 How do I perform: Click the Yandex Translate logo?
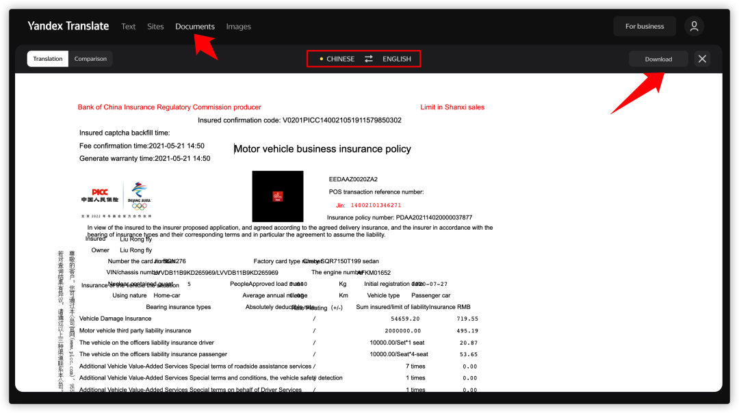tap(68, 26)
